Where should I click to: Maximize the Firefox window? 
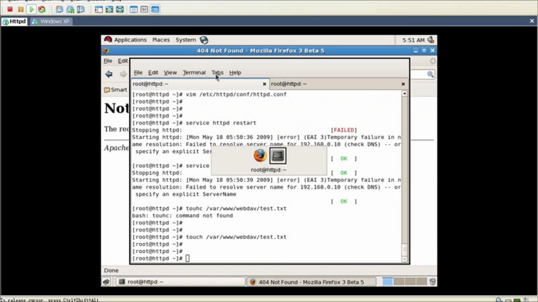[x=424, y=51]
